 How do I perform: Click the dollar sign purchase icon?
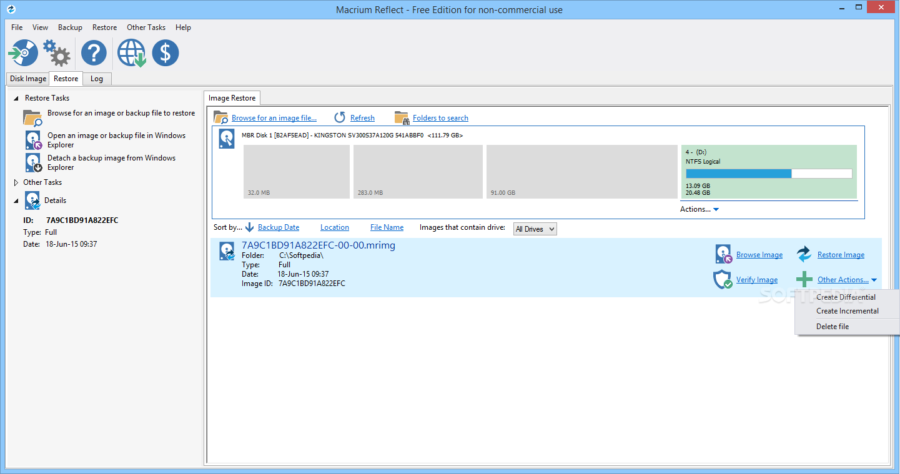[166, 53]
